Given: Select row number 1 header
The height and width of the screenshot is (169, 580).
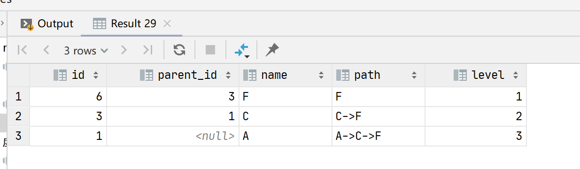Looking at the screenshot, I should click(19, 97).
